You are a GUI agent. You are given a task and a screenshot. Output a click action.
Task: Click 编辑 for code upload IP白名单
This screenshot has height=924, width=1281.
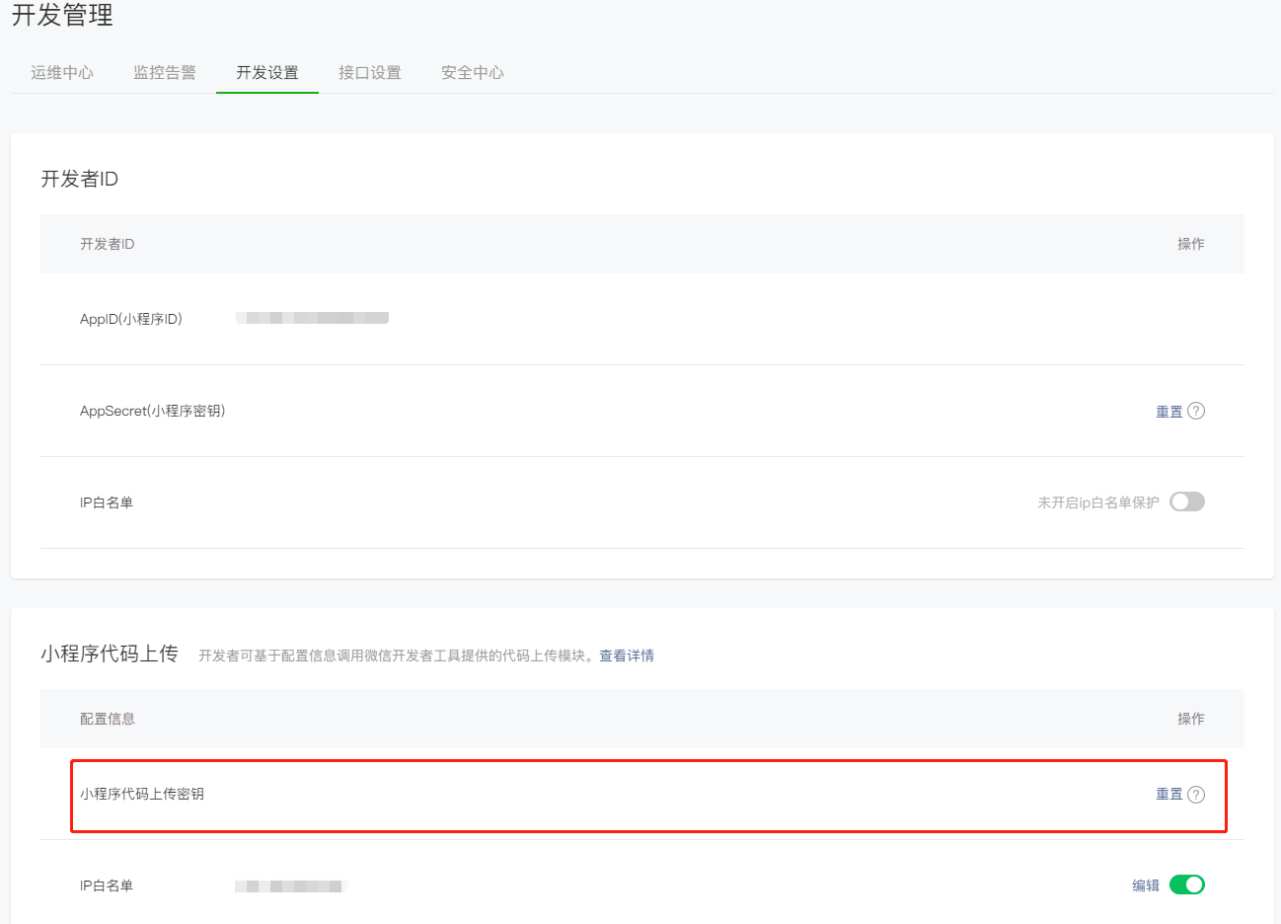[x=1145, y=885]
